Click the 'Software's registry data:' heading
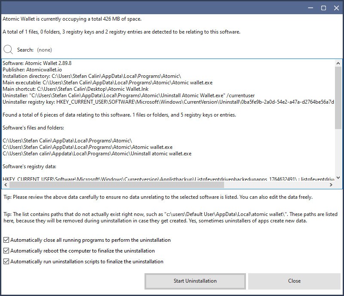344x296 pixels. 29,166
